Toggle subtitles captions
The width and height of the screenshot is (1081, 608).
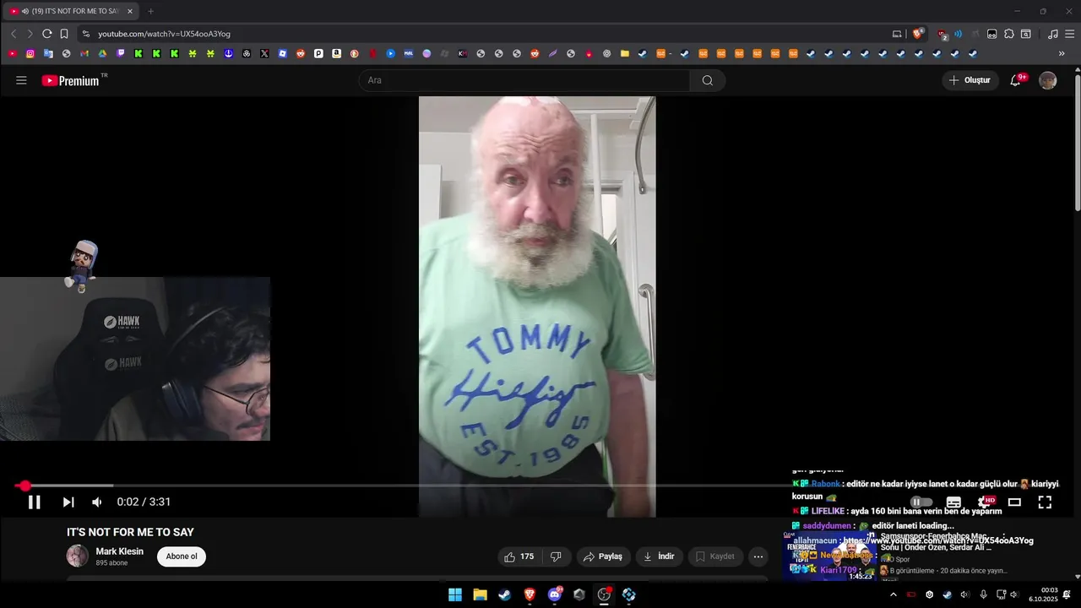pyautogui.click(x=953, y=502)
